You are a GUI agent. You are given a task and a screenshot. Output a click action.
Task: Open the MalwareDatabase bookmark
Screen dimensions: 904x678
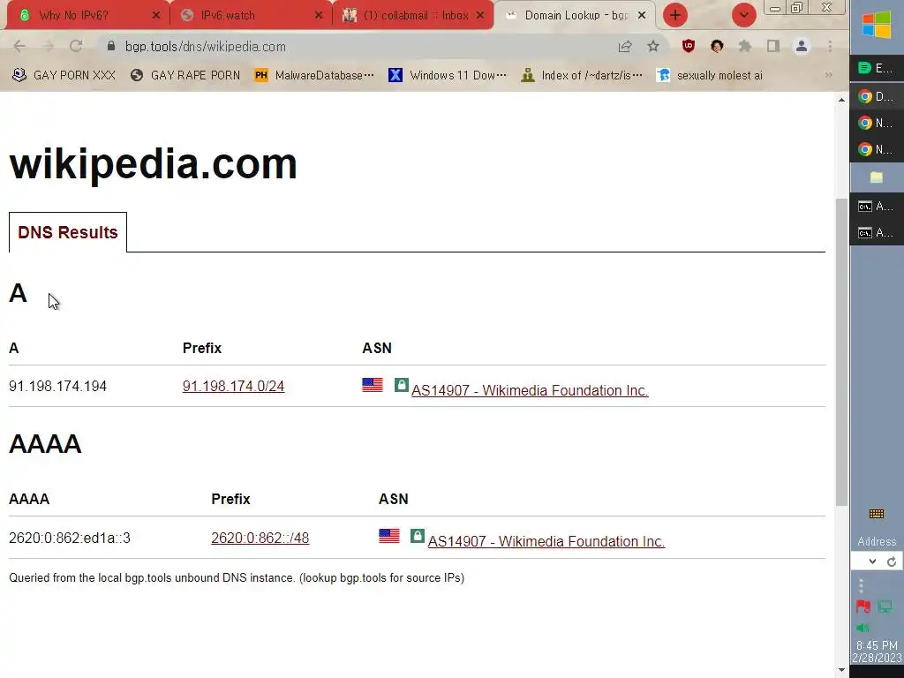click(x=314, y=75)
